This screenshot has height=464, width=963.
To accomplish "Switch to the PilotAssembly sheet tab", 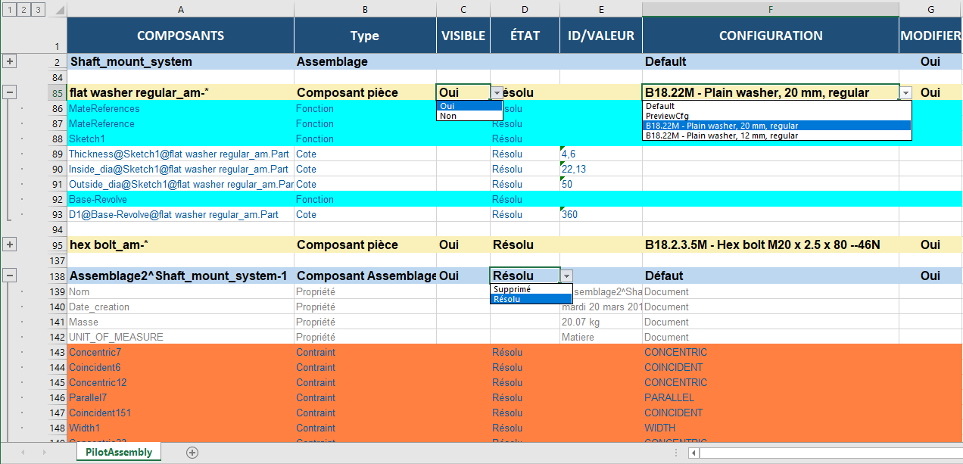I will click(118, 452).
